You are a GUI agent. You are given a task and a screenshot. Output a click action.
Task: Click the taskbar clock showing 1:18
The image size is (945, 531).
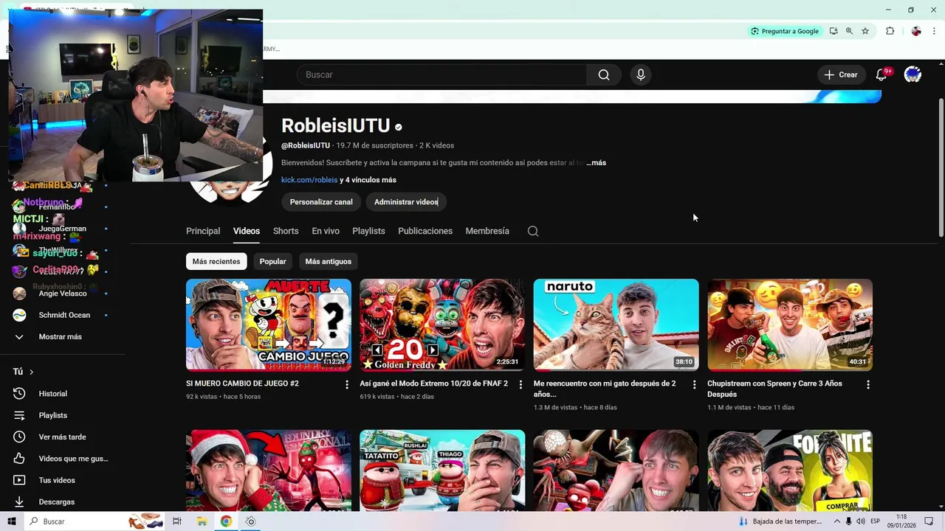coord(901,521)
